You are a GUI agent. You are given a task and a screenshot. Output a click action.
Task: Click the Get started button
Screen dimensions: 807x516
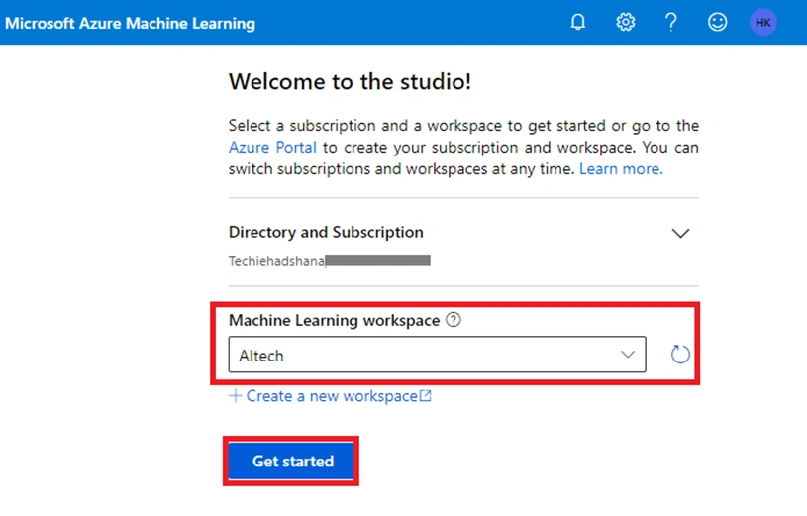tap(291, 461)
